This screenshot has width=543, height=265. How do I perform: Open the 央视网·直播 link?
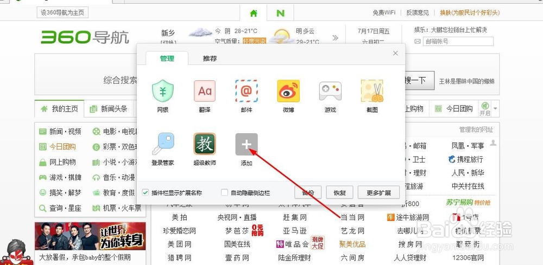pyautogui.click(x=237, y=217)
